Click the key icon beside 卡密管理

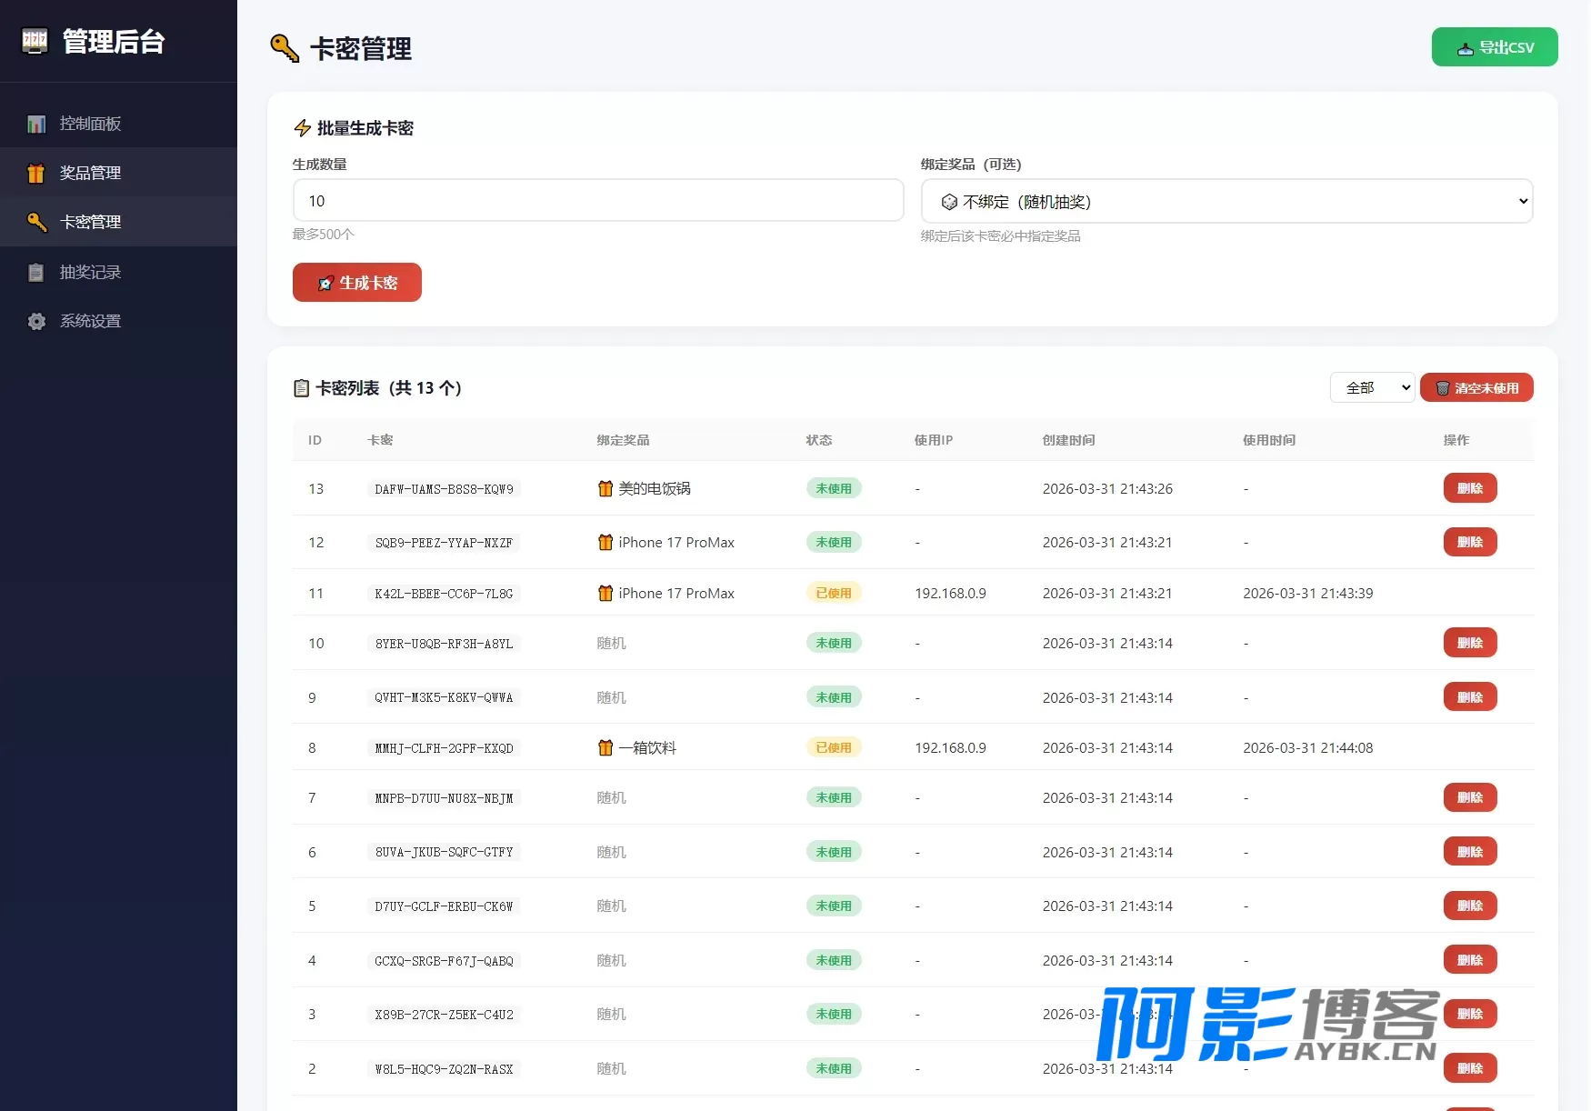[36, 222]
